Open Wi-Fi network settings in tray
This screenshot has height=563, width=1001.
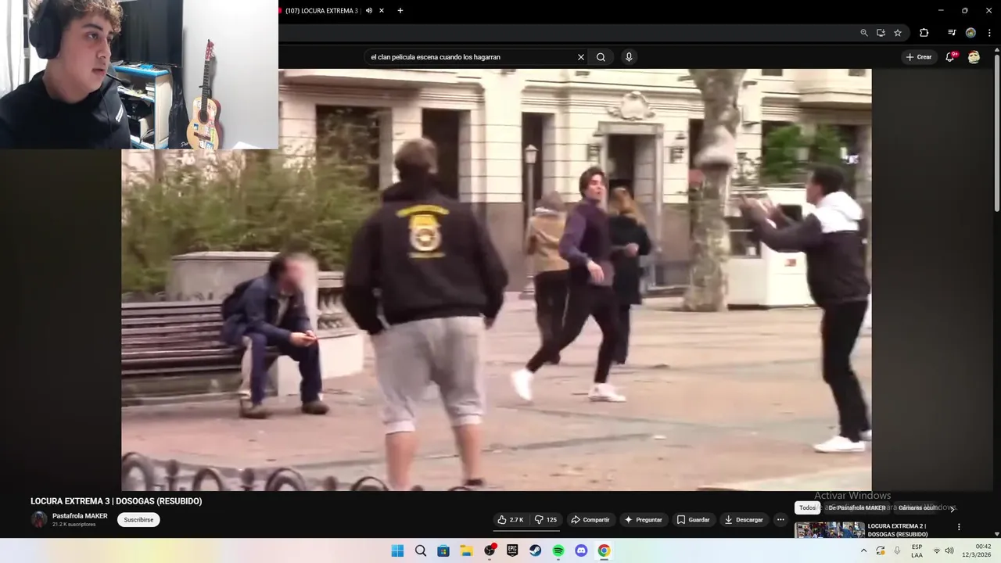pyautogui.click(x=937, y=550)
